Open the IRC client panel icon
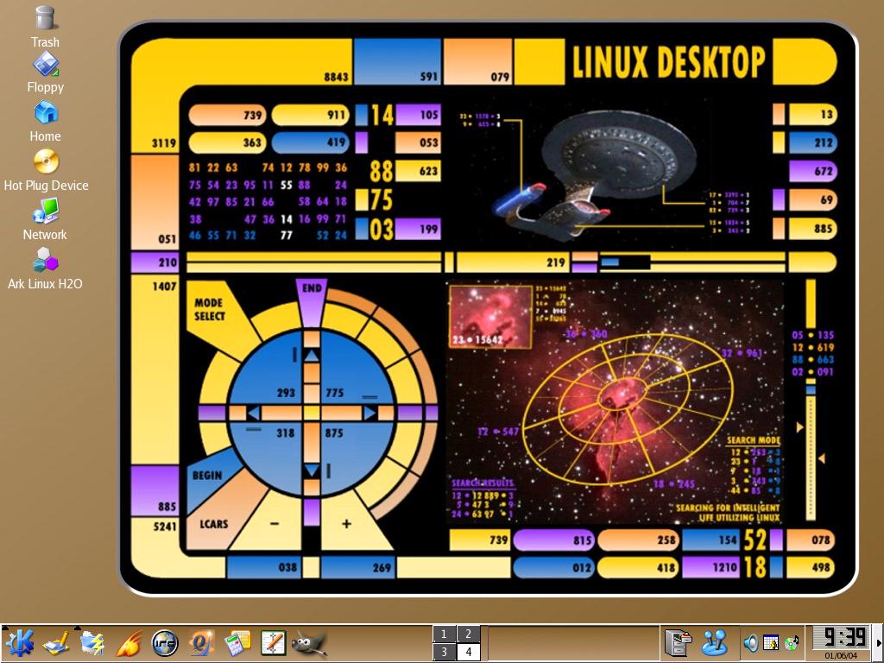The height and width of the screenshot is (663, 884). coord(164,643)
